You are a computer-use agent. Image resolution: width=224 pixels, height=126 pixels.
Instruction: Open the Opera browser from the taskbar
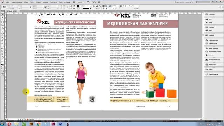tap(9, 124)
